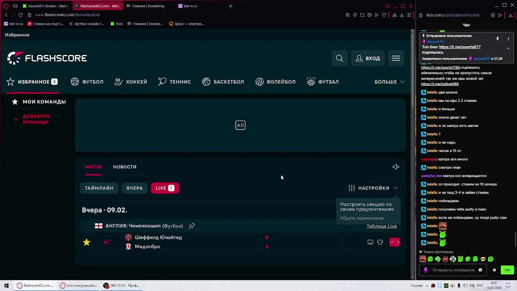Open the emoji picker in chat input
This screenshot has width=517, height=291.
[480, 270]
